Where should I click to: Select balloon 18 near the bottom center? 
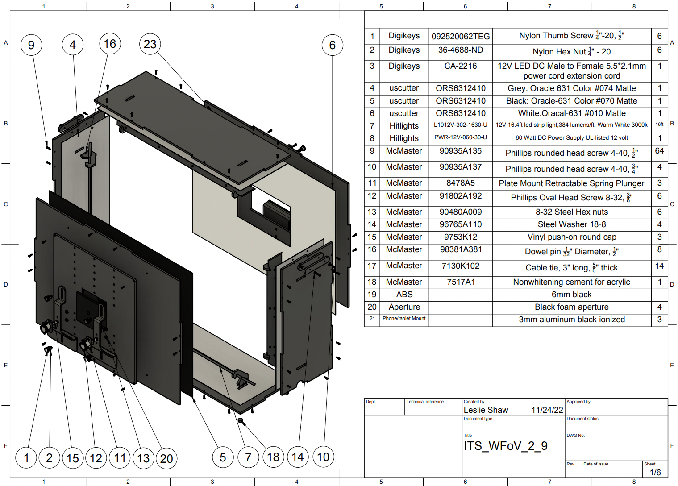click(x=273, y=457)
